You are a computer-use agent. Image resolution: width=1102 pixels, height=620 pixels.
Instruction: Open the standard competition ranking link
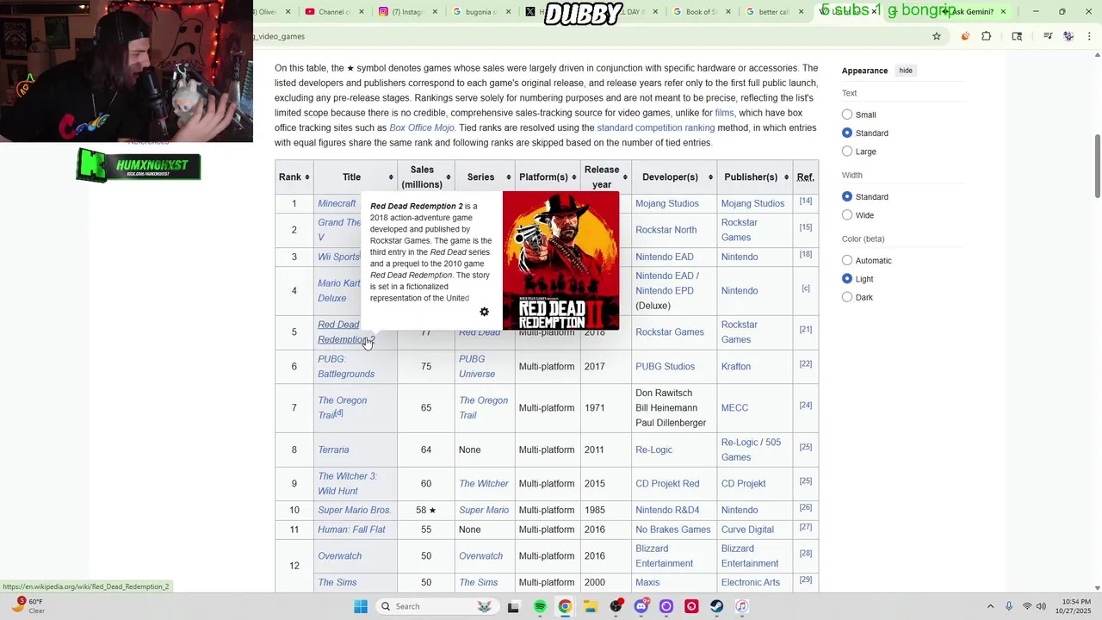click(656, 127)
